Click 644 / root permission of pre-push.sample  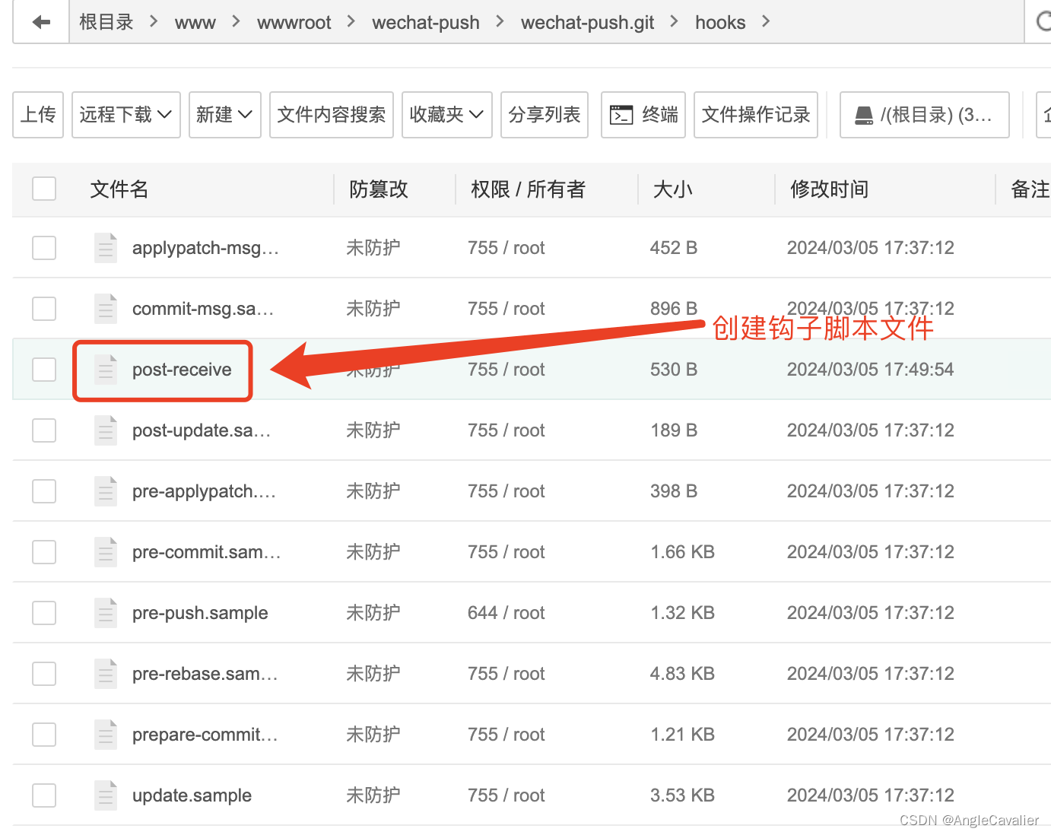point(506,613)
